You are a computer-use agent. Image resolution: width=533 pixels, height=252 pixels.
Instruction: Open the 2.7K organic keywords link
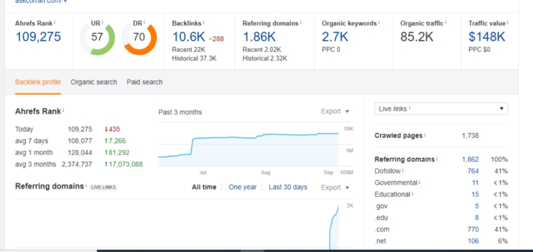click(335, 37)
